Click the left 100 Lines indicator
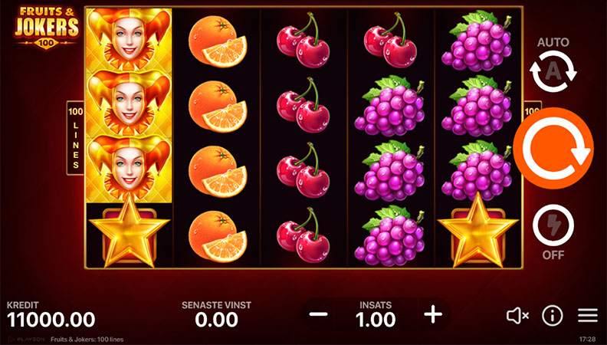Image resolution: width=607 pixels, height=345 pixels. (x=75, y=138)
